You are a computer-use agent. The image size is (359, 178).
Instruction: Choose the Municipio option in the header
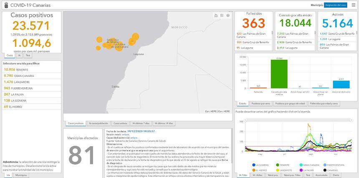tap(316, 5)
